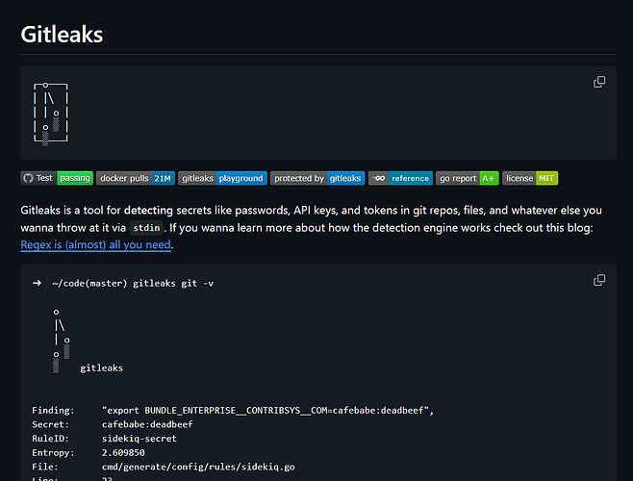Open the gitleaks playground badge
The width and height of the screenshot is (633, 481).
[222, 178]
